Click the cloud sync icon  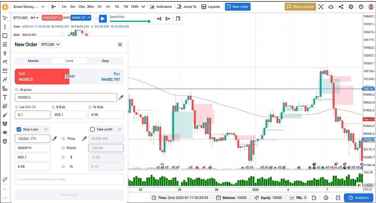pos(331,7)
